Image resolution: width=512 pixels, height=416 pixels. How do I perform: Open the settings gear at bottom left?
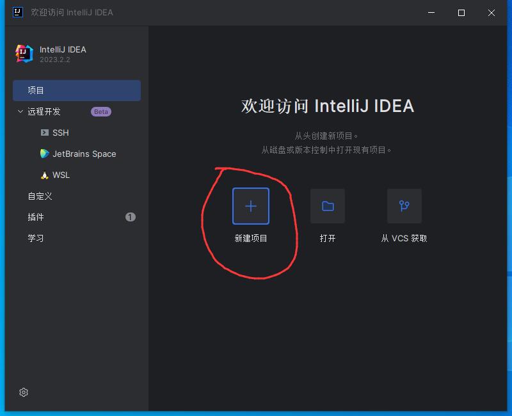(24, 392)
